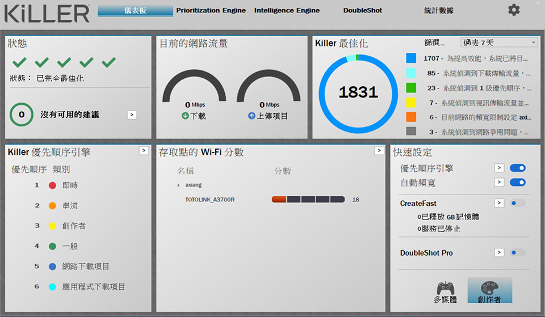Click the red 即時 priority dot

[x=52, y=185]
